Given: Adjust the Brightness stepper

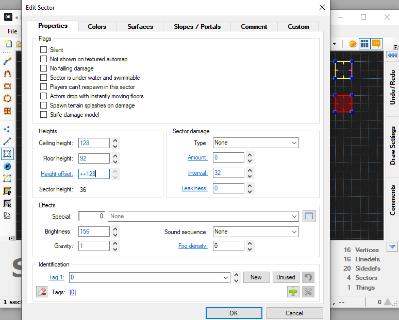Looking at the screenshot, I should (115, 232).
